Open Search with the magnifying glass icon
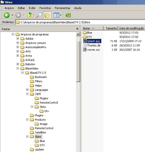The height and width of the screenshot is (152, 145). [39, 15]
